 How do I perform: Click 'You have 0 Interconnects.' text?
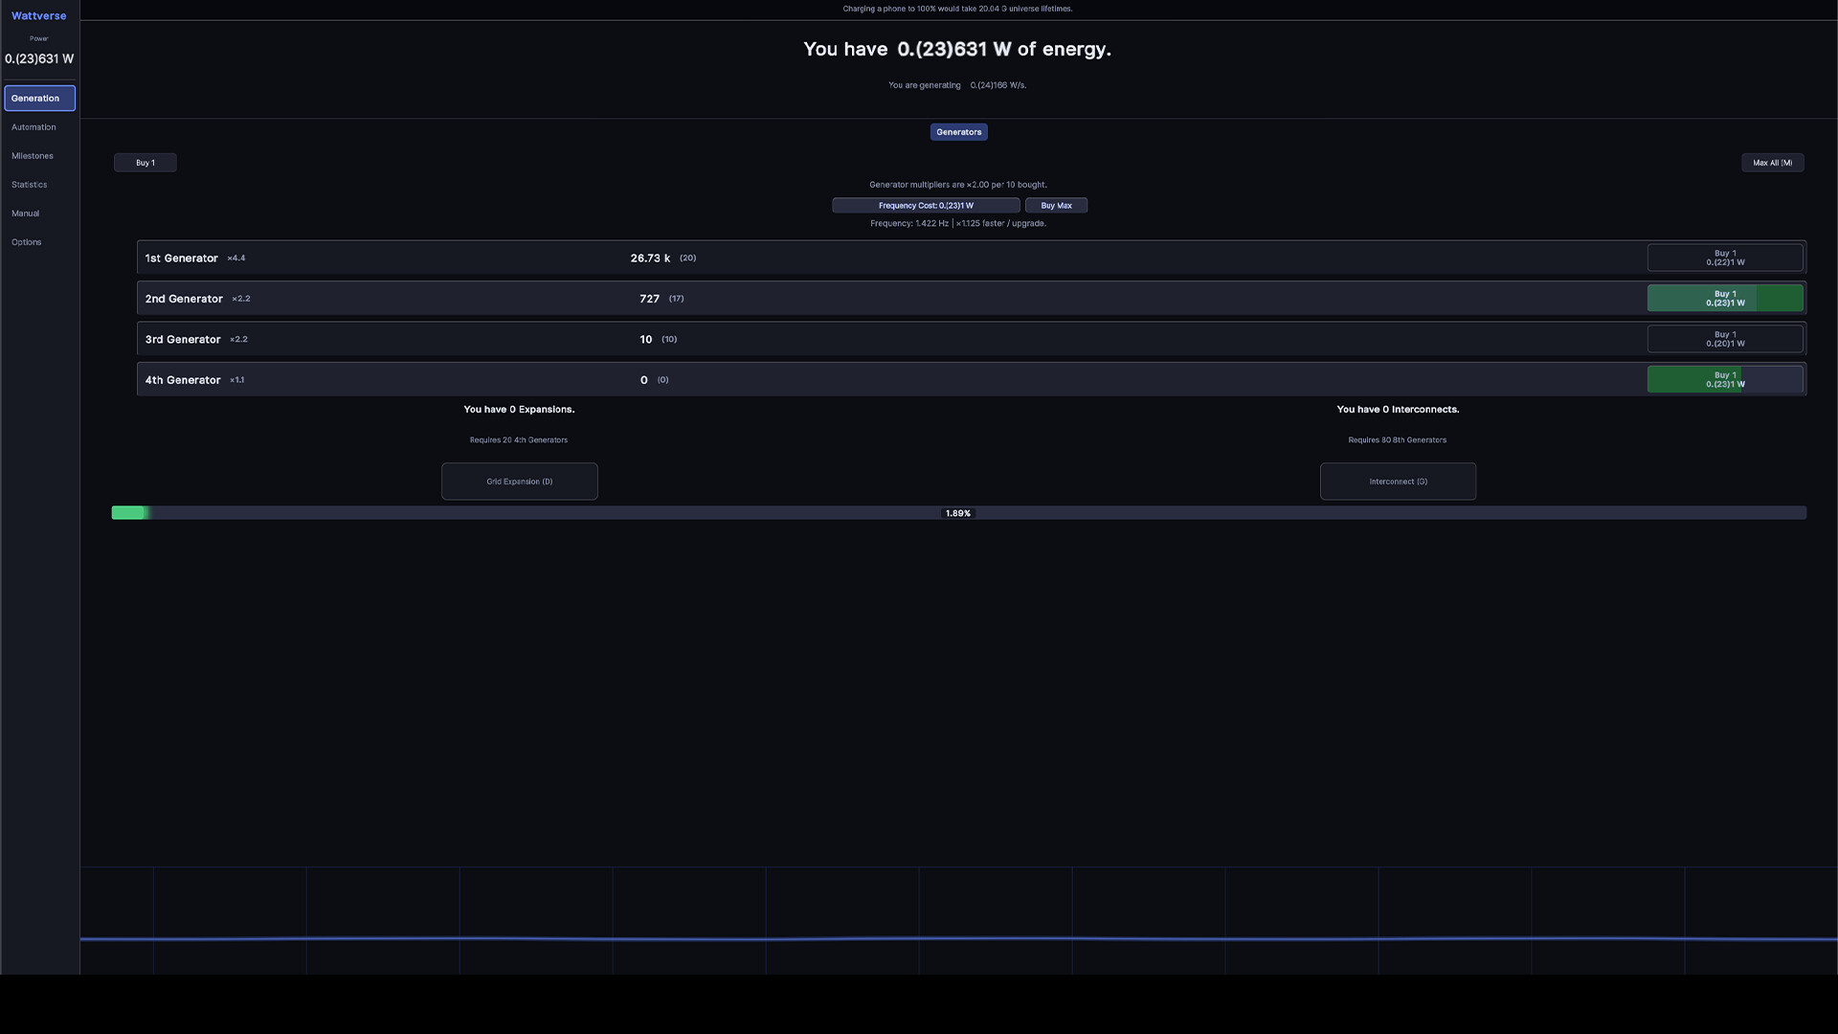[x=1398, y=409]
